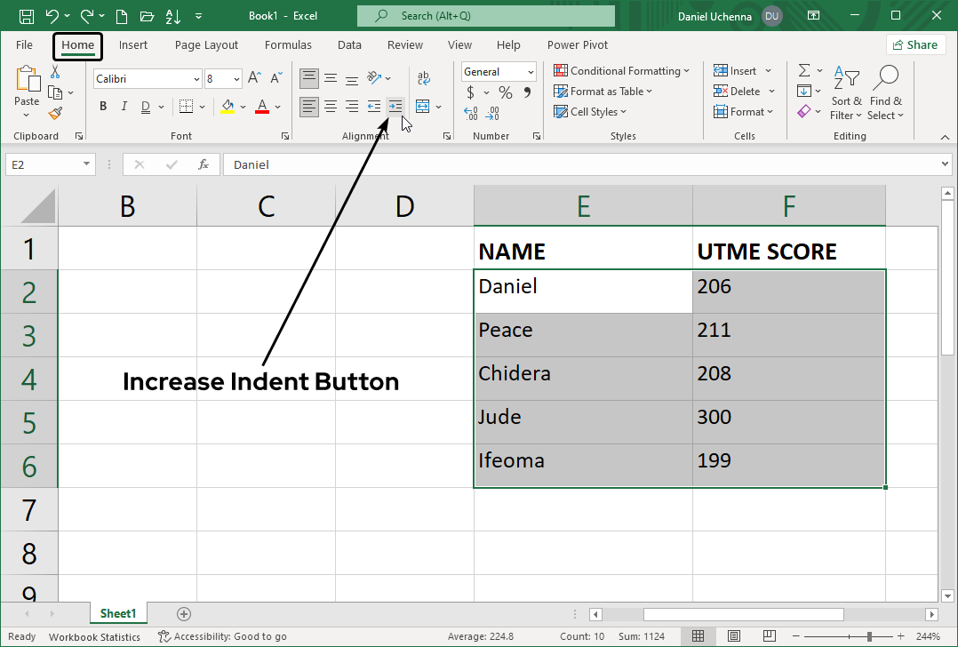Expand the Sort & Filter menu
958x647 pixels.
[845, 92]
